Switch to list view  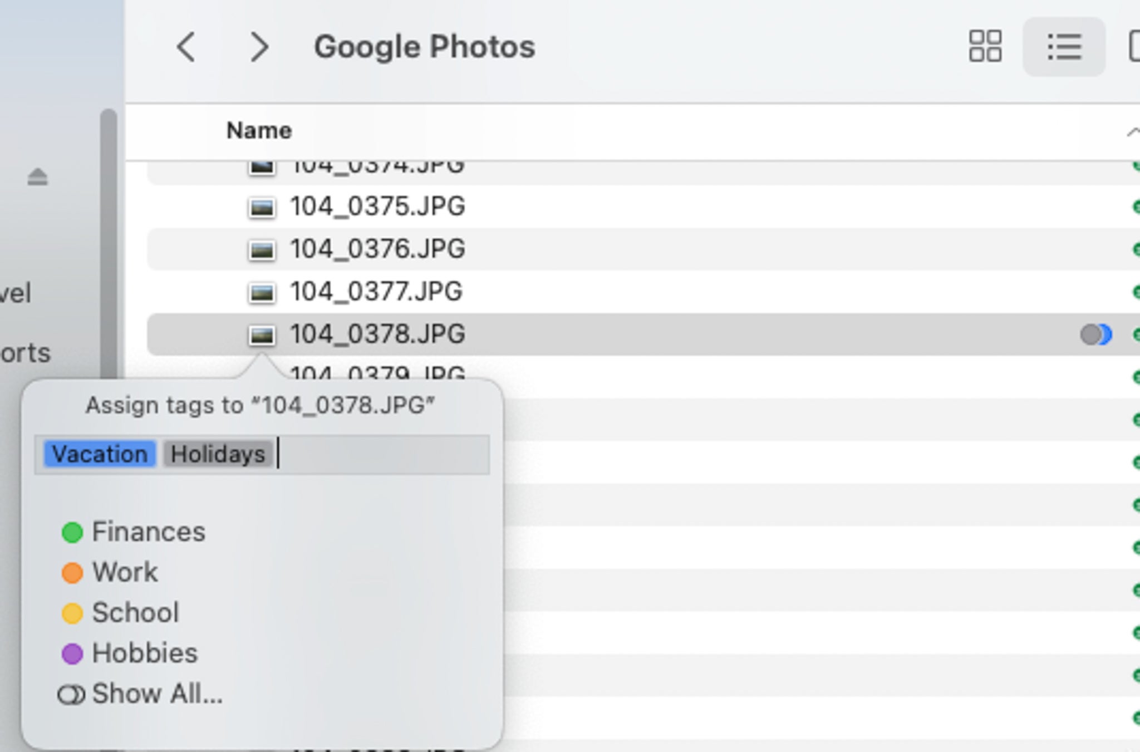pos(1064,46)
